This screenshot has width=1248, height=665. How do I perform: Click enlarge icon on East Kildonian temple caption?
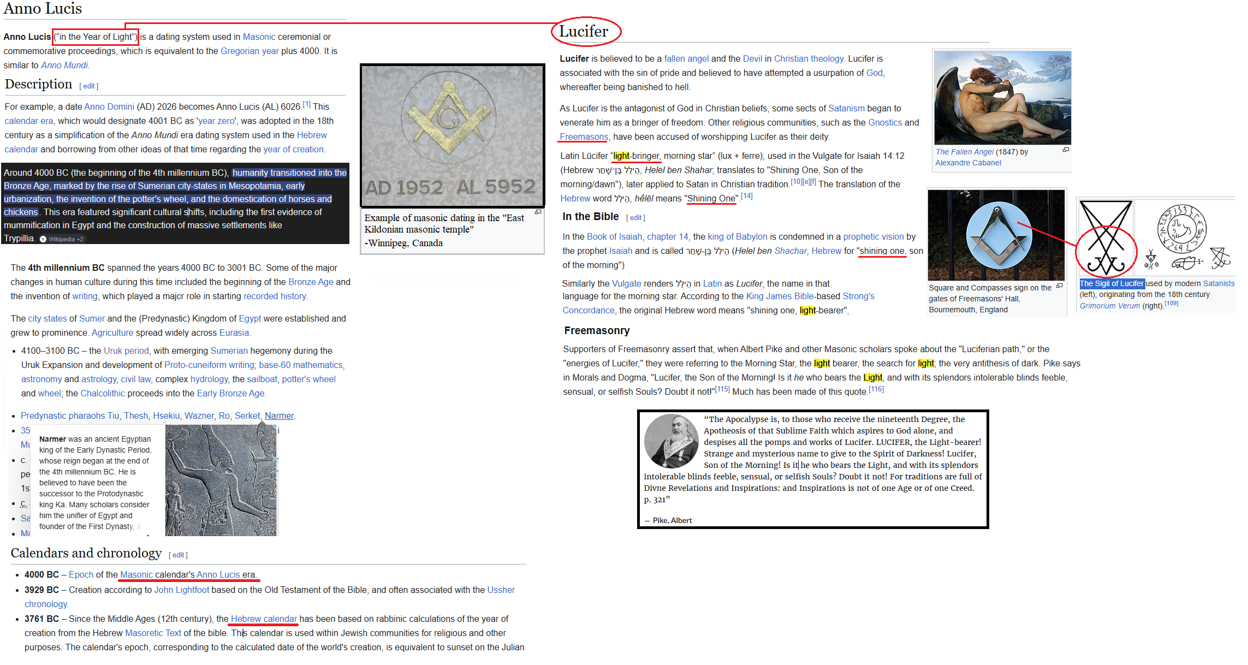point(538,212)
